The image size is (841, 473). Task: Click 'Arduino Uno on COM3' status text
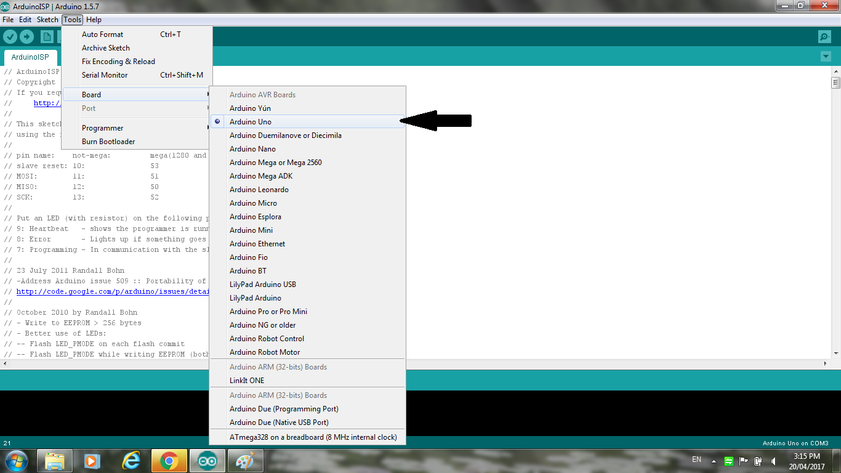[x=795, y=443]
